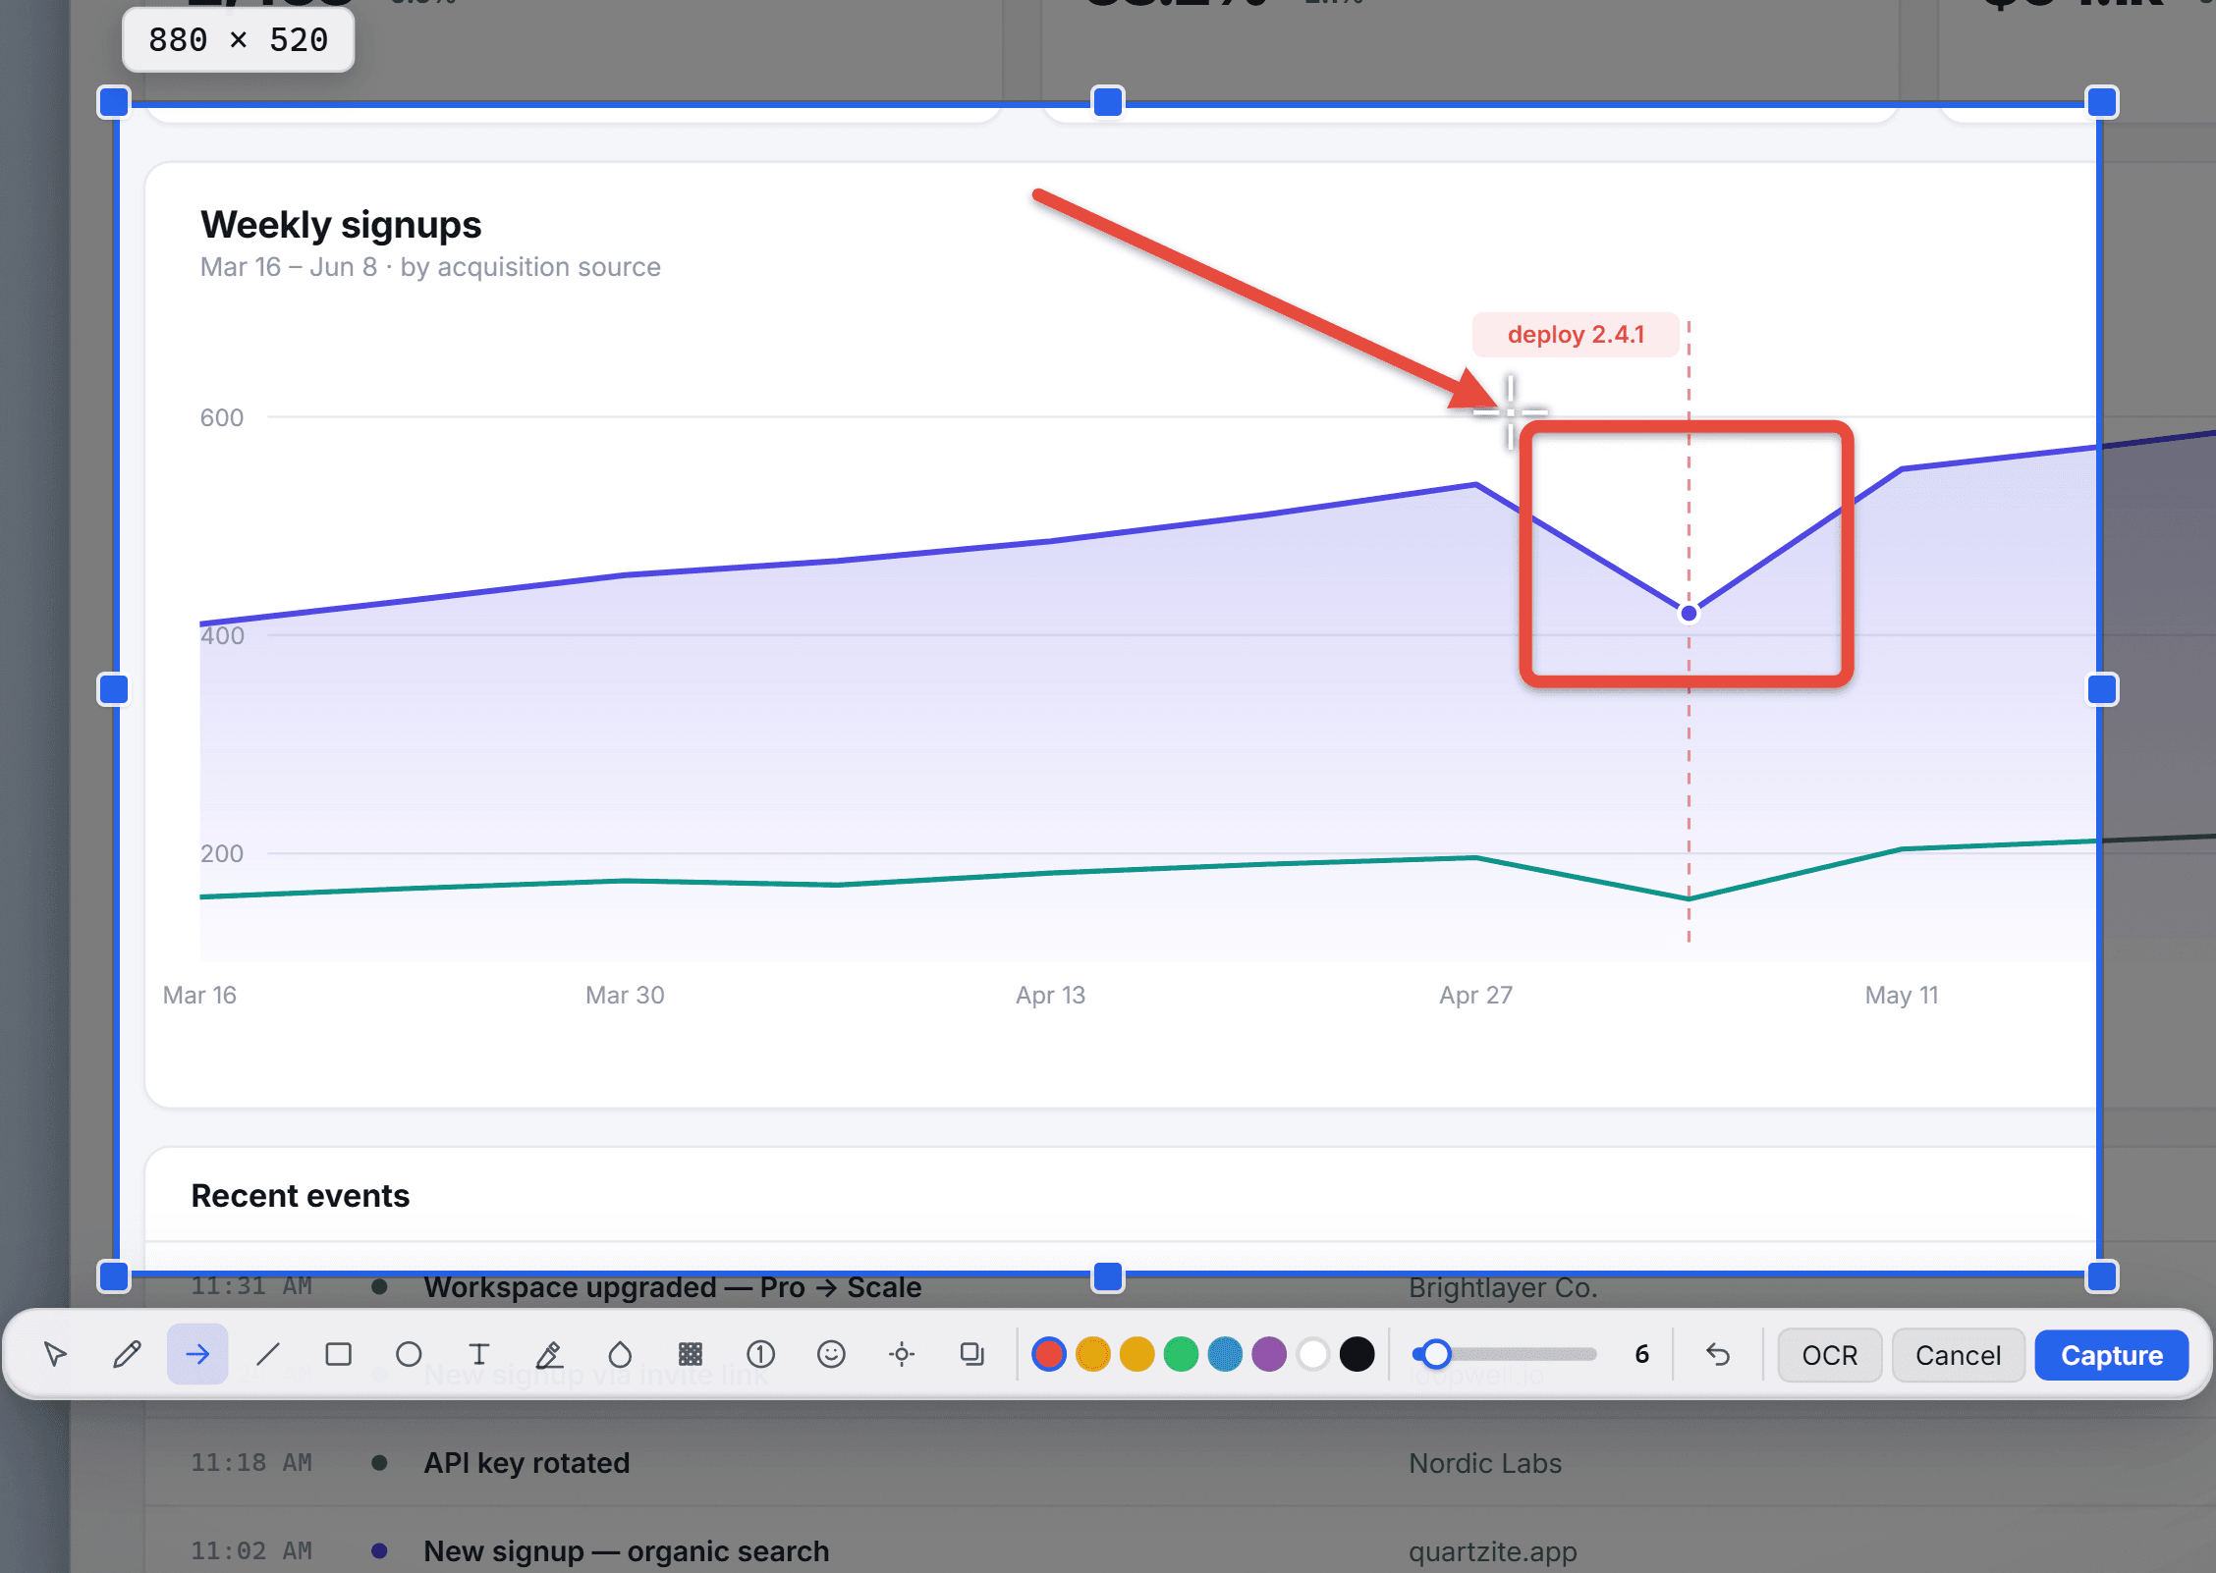
Task: Click the 600 y-axis label
Action: pos(222,417)
